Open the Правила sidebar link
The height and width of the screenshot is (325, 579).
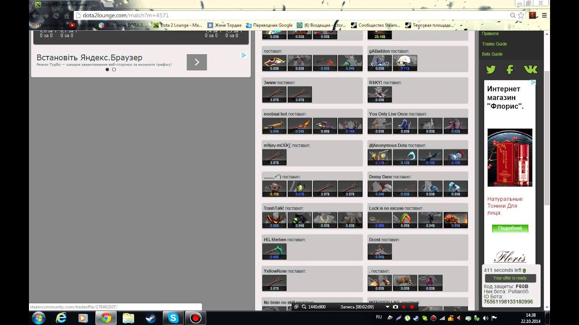pyautogui.click(x=490, y=33)
